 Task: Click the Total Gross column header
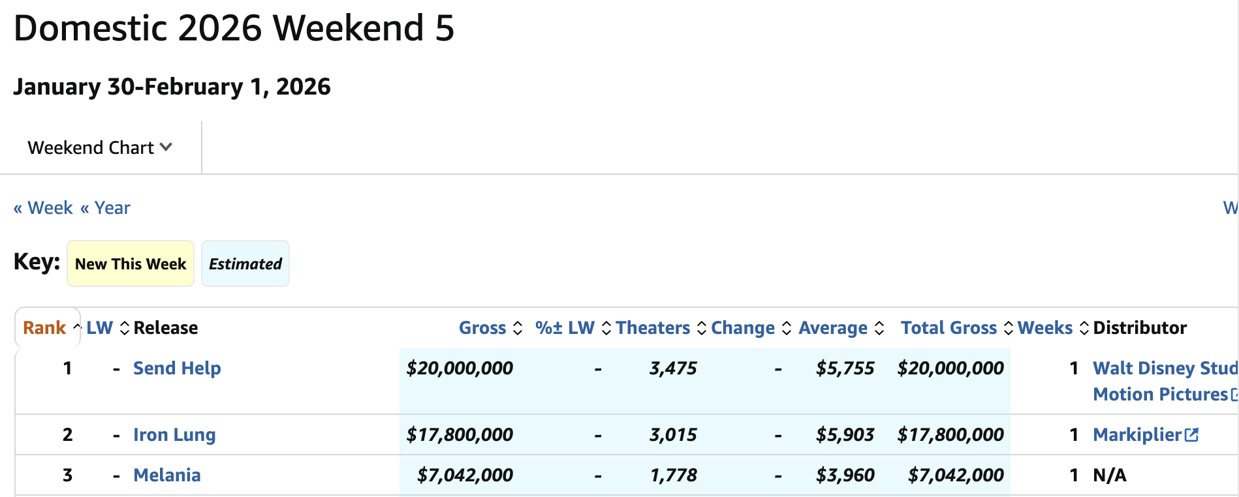(x=949, y=328)
